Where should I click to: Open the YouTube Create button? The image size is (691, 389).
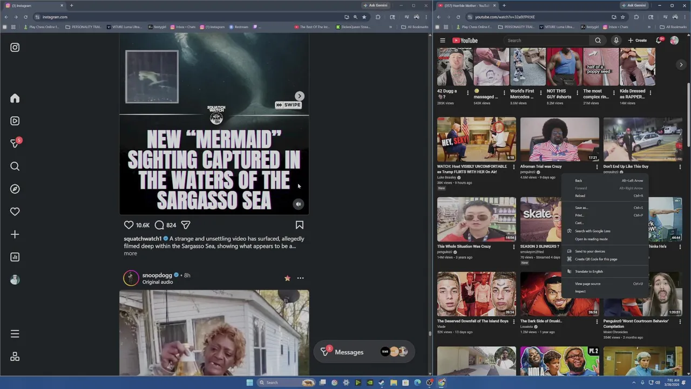(x=637, y=41)
